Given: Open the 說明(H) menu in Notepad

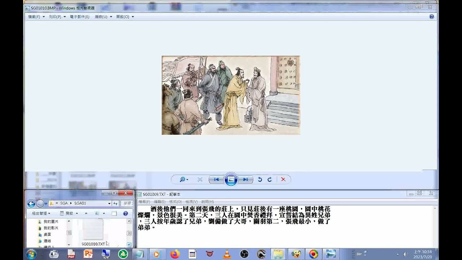Looking at the screenshot, I should click(x=208, y=202).
